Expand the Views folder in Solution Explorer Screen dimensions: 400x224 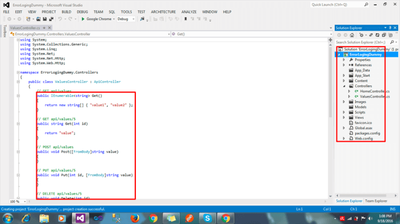pyautogui.click(x=344, y=118)
